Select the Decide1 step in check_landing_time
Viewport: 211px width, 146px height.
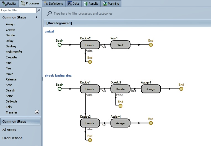click(90, 89)
